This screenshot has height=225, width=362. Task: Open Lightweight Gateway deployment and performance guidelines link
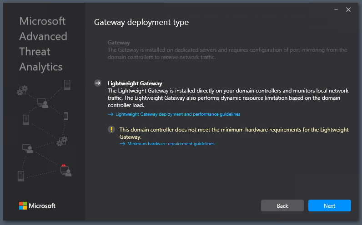click(178, 114)
